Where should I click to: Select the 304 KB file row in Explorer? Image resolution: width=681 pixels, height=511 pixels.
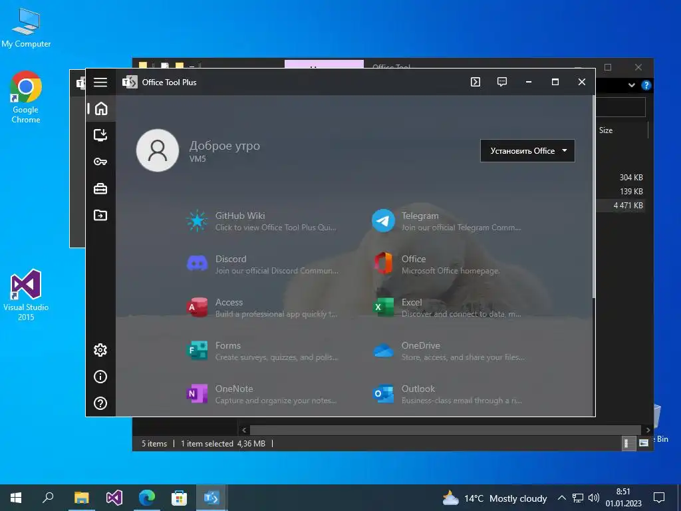[621, 177]
